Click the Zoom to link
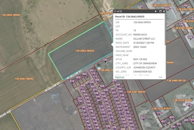This screenshot has width=194, height=130. 120,77
